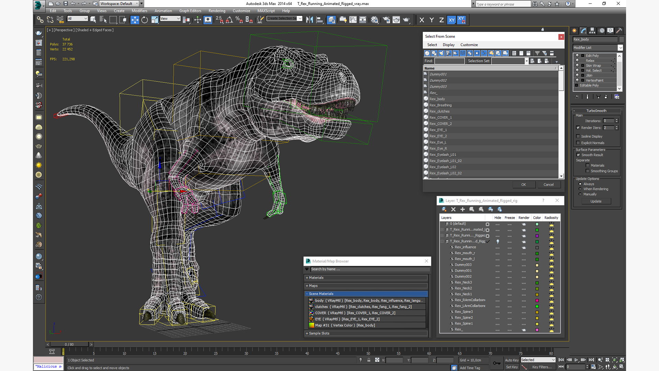
Task: Click the 0 (default) layer color swatch
Action: click(x=537, y=224)
